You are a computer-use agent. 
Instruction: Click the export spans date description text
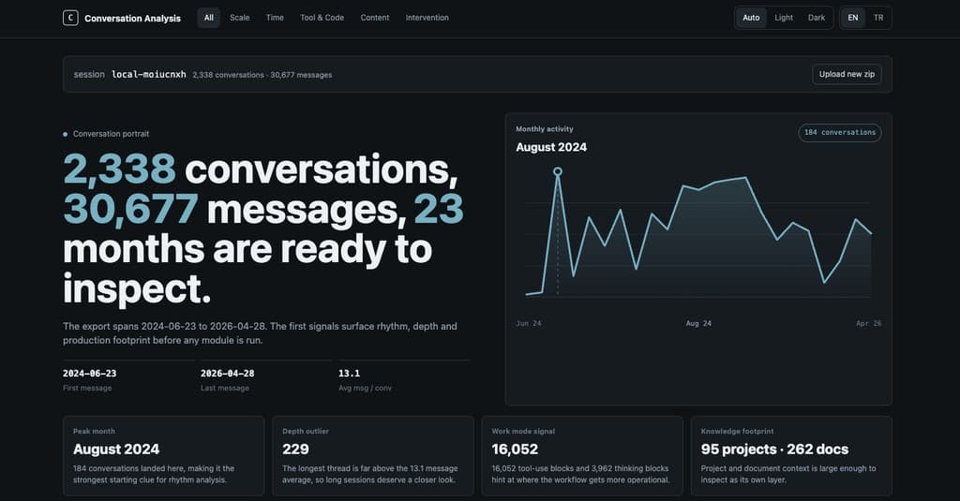(260, 333)
